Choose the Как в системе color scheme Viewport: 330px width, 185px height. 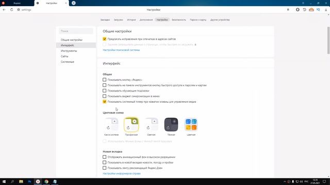pos(111,124)
